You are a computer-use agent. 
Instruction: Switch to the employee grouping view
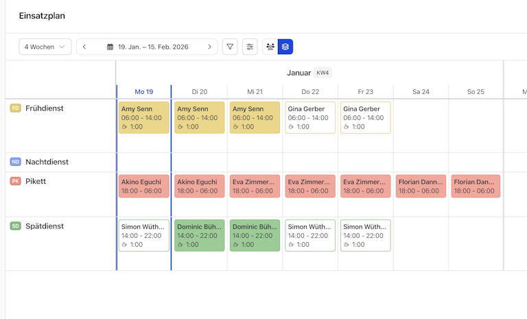(x=270, y=47)
